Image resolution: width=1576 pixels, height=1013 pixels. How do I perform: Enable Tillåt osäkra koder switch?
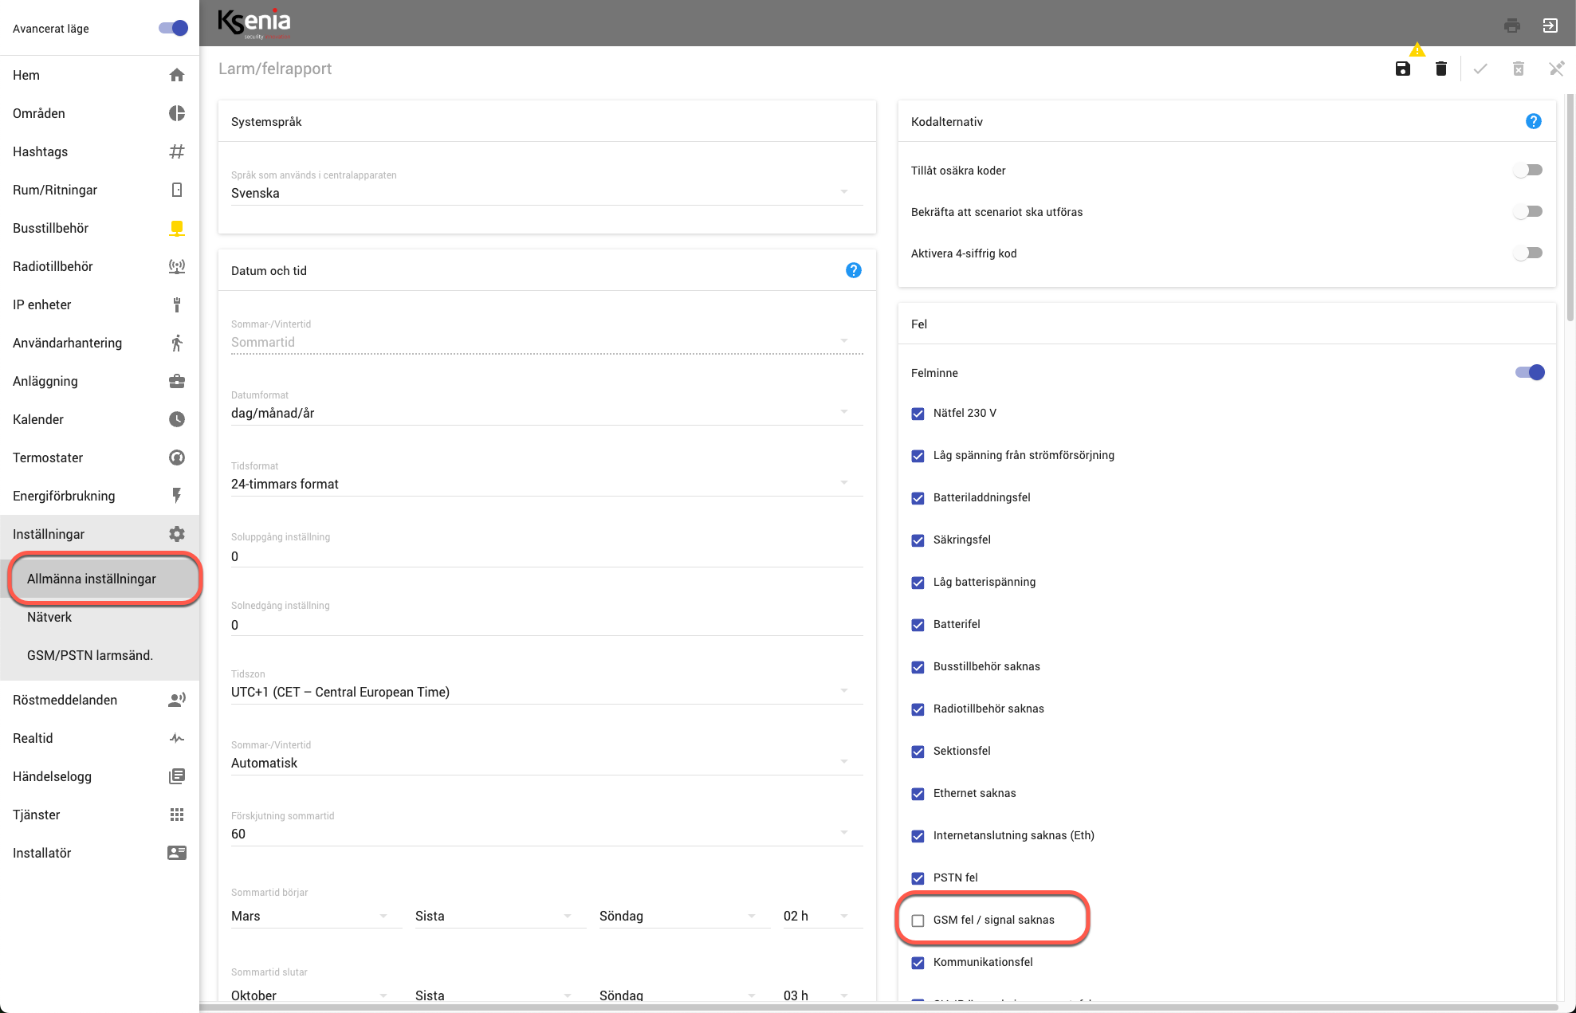click(1528, 171)
